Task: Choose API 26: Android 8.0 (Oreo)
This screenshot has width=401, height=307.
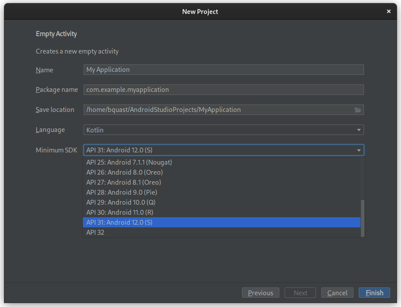Action: [124, 172]
